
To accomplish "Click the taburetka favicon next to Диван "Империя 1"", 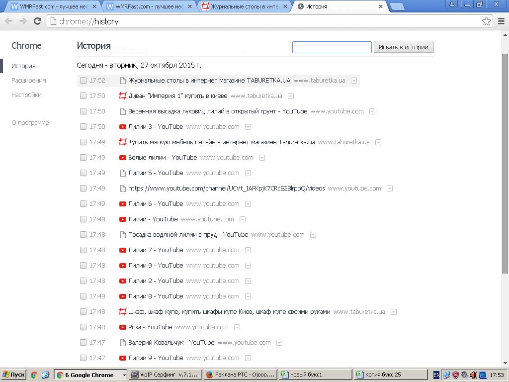I will 122,96.
